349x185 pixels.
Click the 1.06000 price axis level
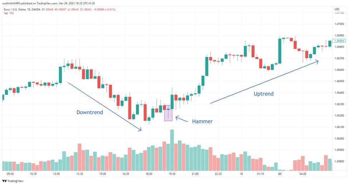[339, 138]
